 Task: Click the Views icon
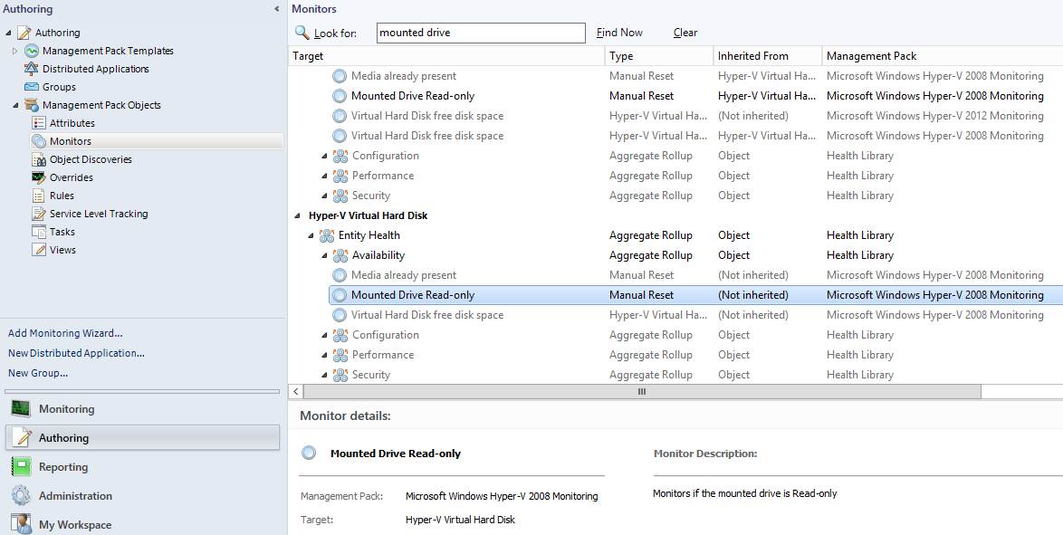[x=39, y=250]
